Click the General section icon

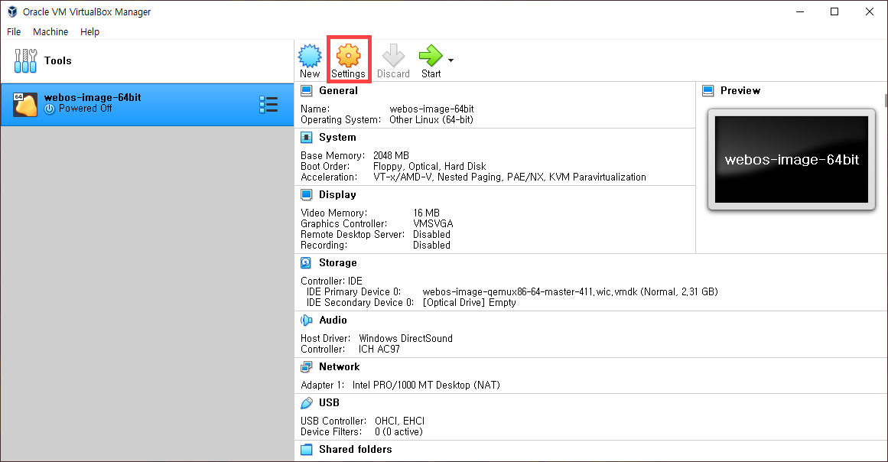(307, 90)
